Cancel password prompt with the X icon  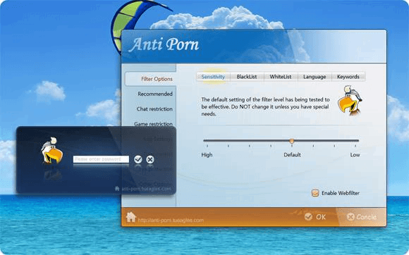coord(150,159)
